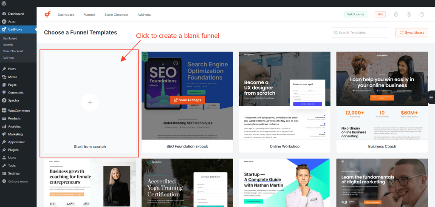Open the Funnels tab in top navigation
Image resolution: width=435 pixels, height=207 pixels.
pos(89,14)
